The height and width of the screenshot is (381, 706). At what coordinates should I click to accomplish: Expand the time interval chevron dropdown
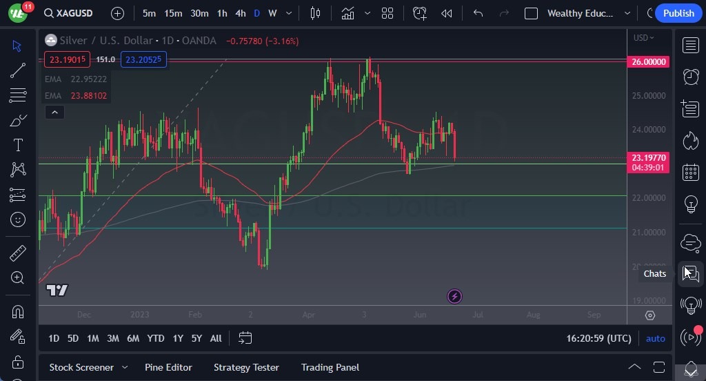(x=288, y=13)
